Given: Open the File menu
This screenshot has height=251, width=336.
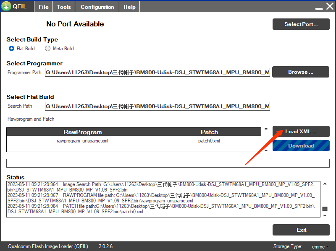Looking at the screenshot, I should click(44, 7).
